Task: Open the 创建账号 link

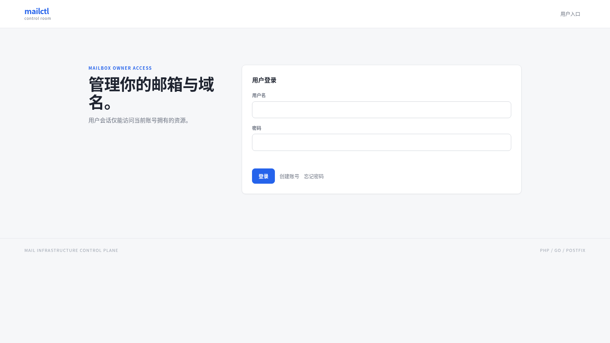Action: coord(289,176)
